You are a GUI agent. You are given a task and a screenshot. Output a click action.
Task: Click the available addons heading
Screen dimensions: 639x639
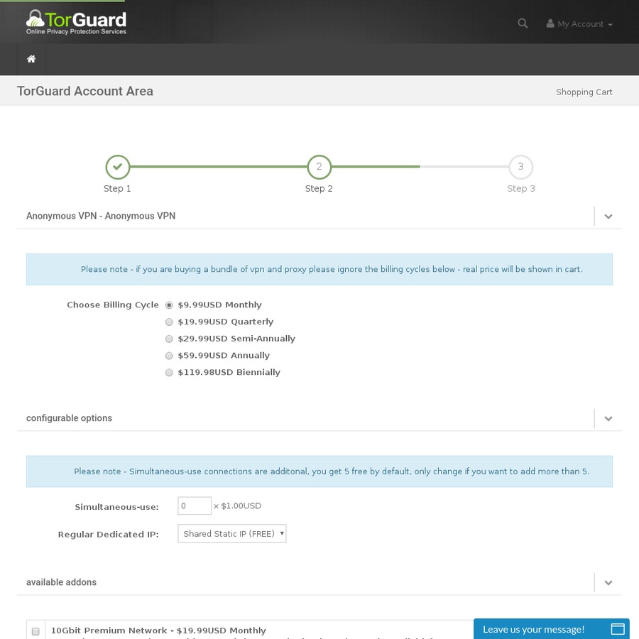coord(61,582)
